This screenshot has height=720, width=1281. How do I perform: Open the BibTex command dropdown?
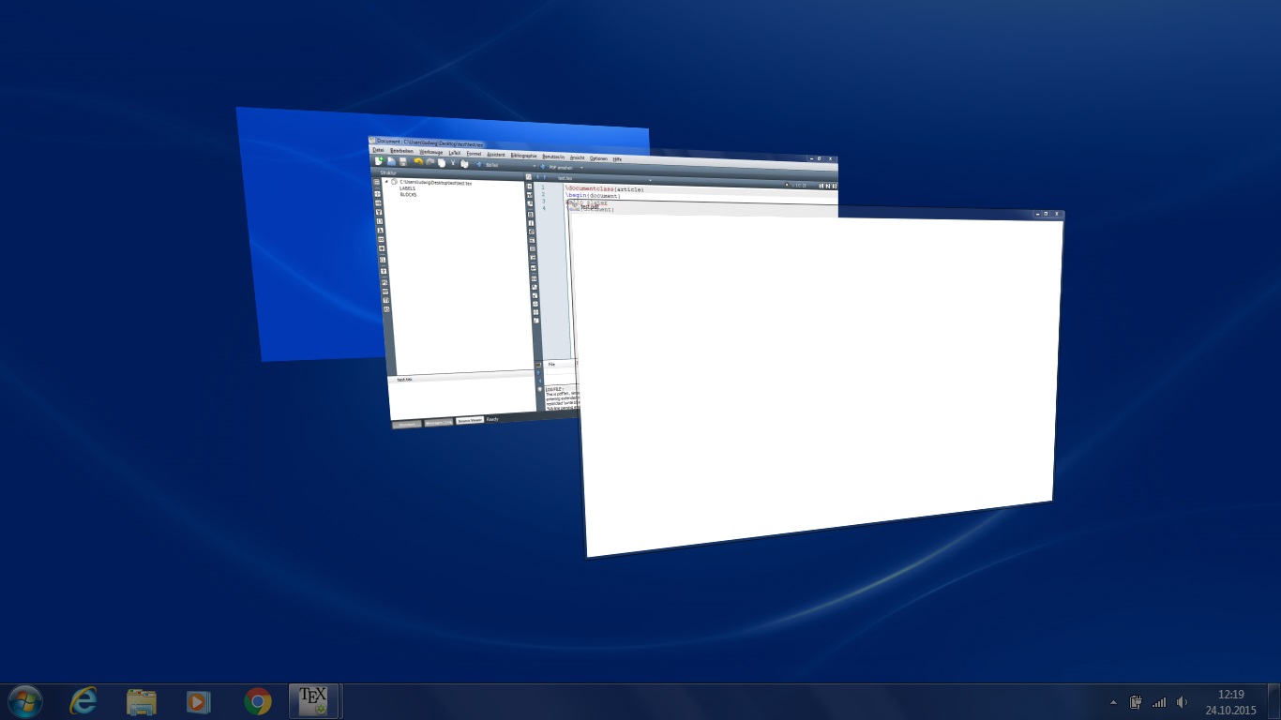click(x=535, y=166)
